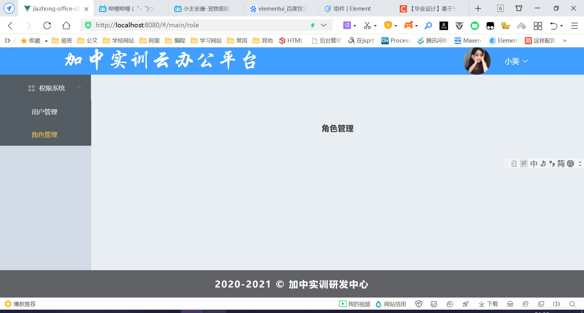Open the 易班 bookmark folder

tap(62, 41)
